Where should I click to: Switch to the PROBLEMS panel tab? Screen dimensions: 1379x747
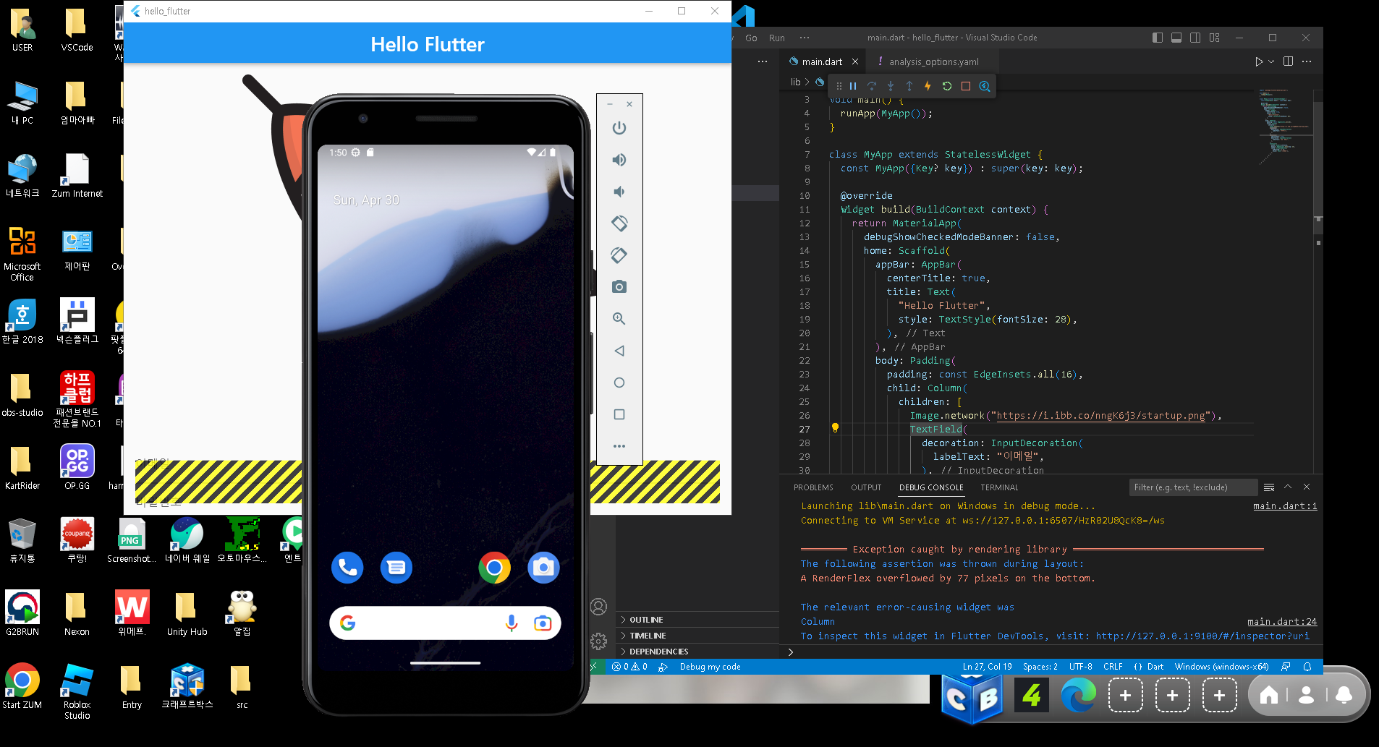[x=813, y=487]
